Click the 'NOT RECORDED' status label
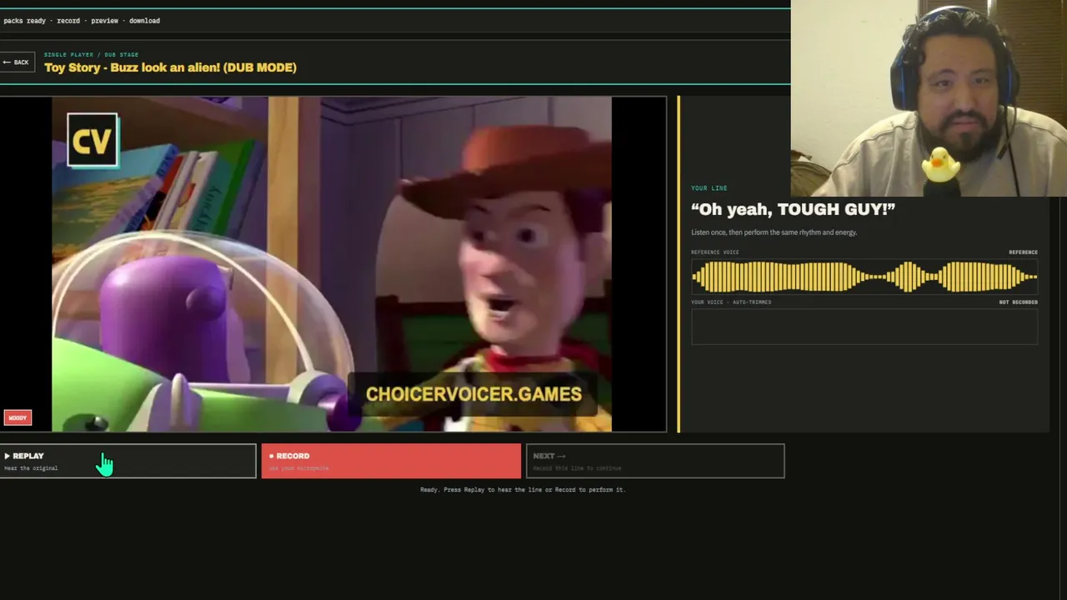The height and width of the screenshot is (600, 1067). click(x=1018, y=302)
